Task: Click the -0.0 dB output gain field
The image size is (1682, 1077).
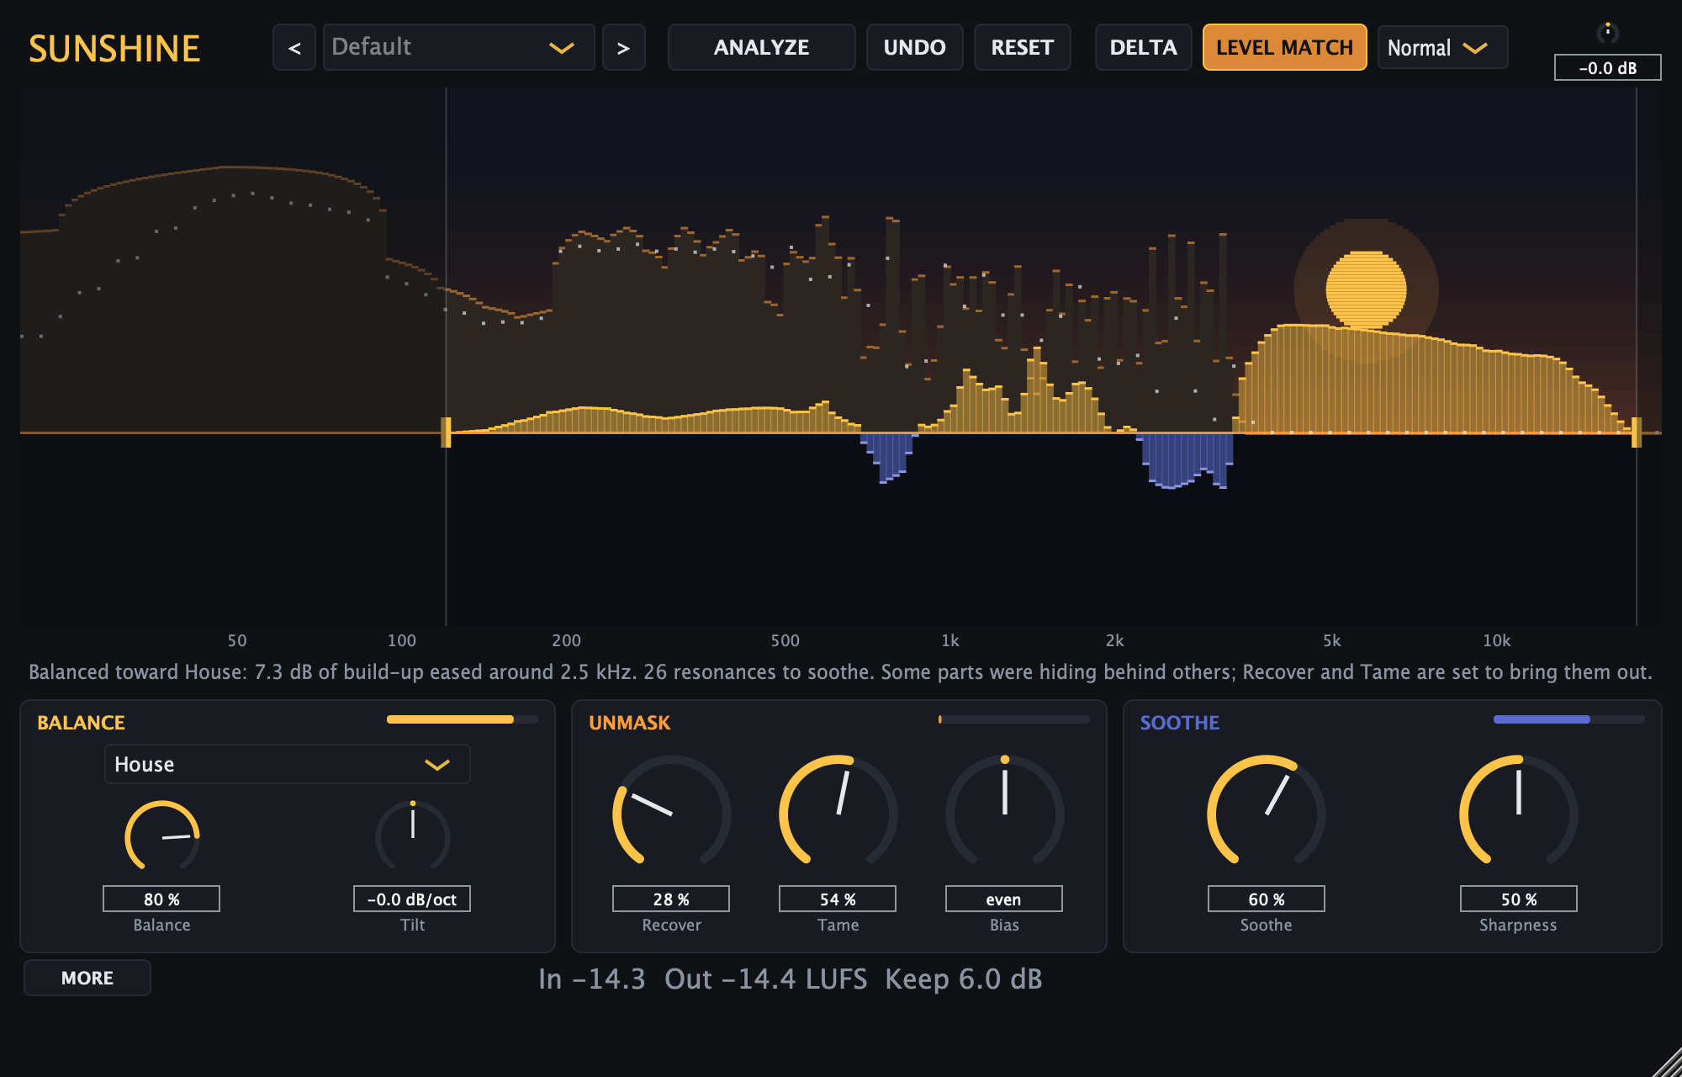Action: [x=1607, y=68]
